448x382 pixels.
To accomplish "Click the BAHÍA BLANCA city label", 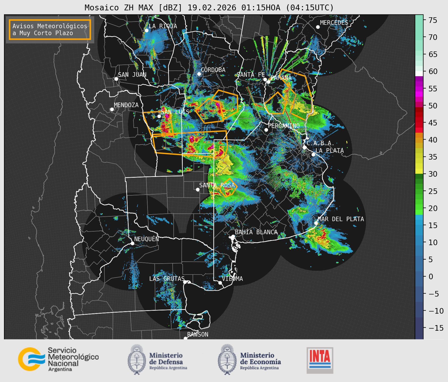I will [256, 232].
